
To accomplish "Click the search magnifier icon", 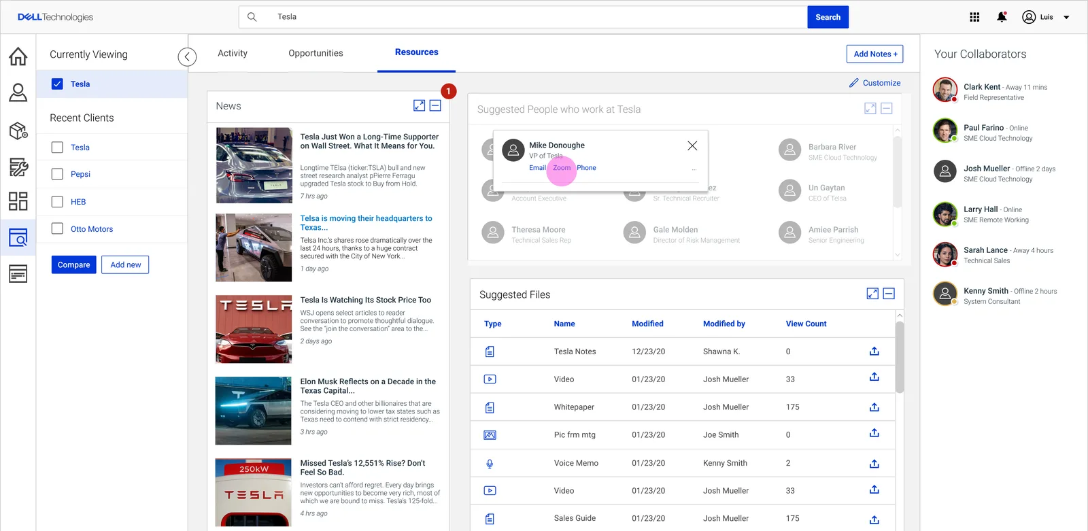I will click(x=252, y=17).
